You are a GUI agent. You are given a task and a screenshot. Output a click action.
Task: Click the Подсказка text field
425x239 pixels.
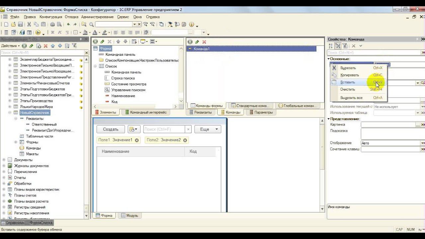coord(392,133)
